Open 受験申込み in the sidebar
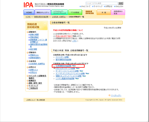The width and height of the screenshot is (149, 122). click(x=34, y=55)
